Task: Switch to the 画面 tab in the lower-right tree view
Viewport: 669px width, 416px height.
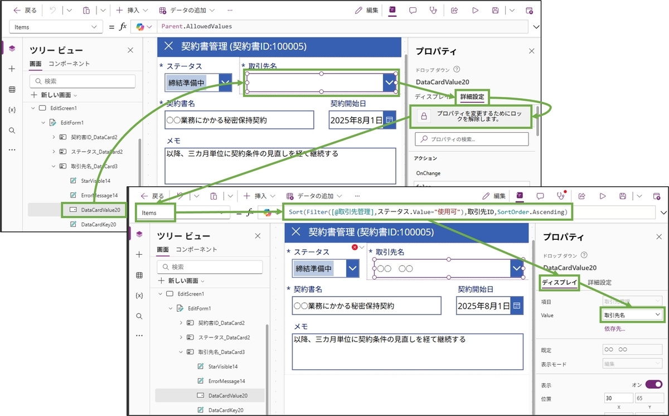Action: [x=163, y=249]
